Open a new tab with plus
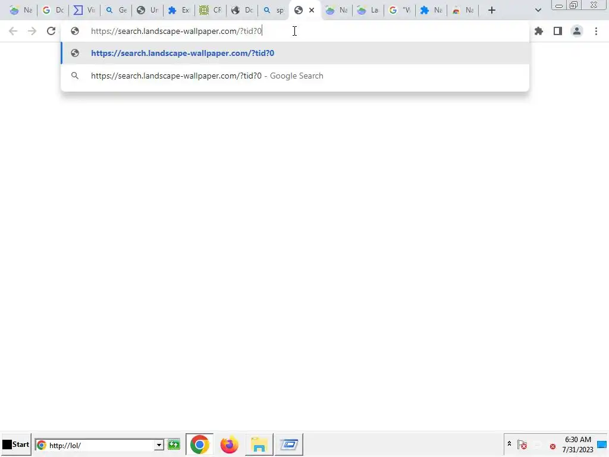 [492, 11]
